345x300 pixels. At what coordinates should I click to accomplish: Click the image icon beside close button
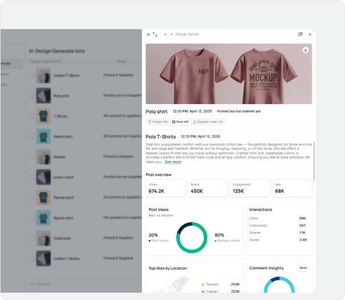(x=300, y=34)
